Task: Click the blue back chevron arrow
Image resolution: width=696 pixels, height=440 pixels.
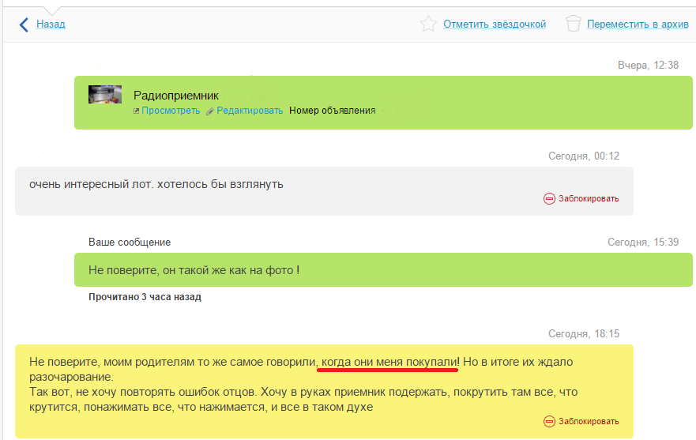Action: (x=24, y=24)
